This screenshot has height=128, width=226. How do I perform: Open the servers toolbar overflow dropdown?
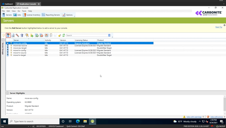tap(112, 37)
